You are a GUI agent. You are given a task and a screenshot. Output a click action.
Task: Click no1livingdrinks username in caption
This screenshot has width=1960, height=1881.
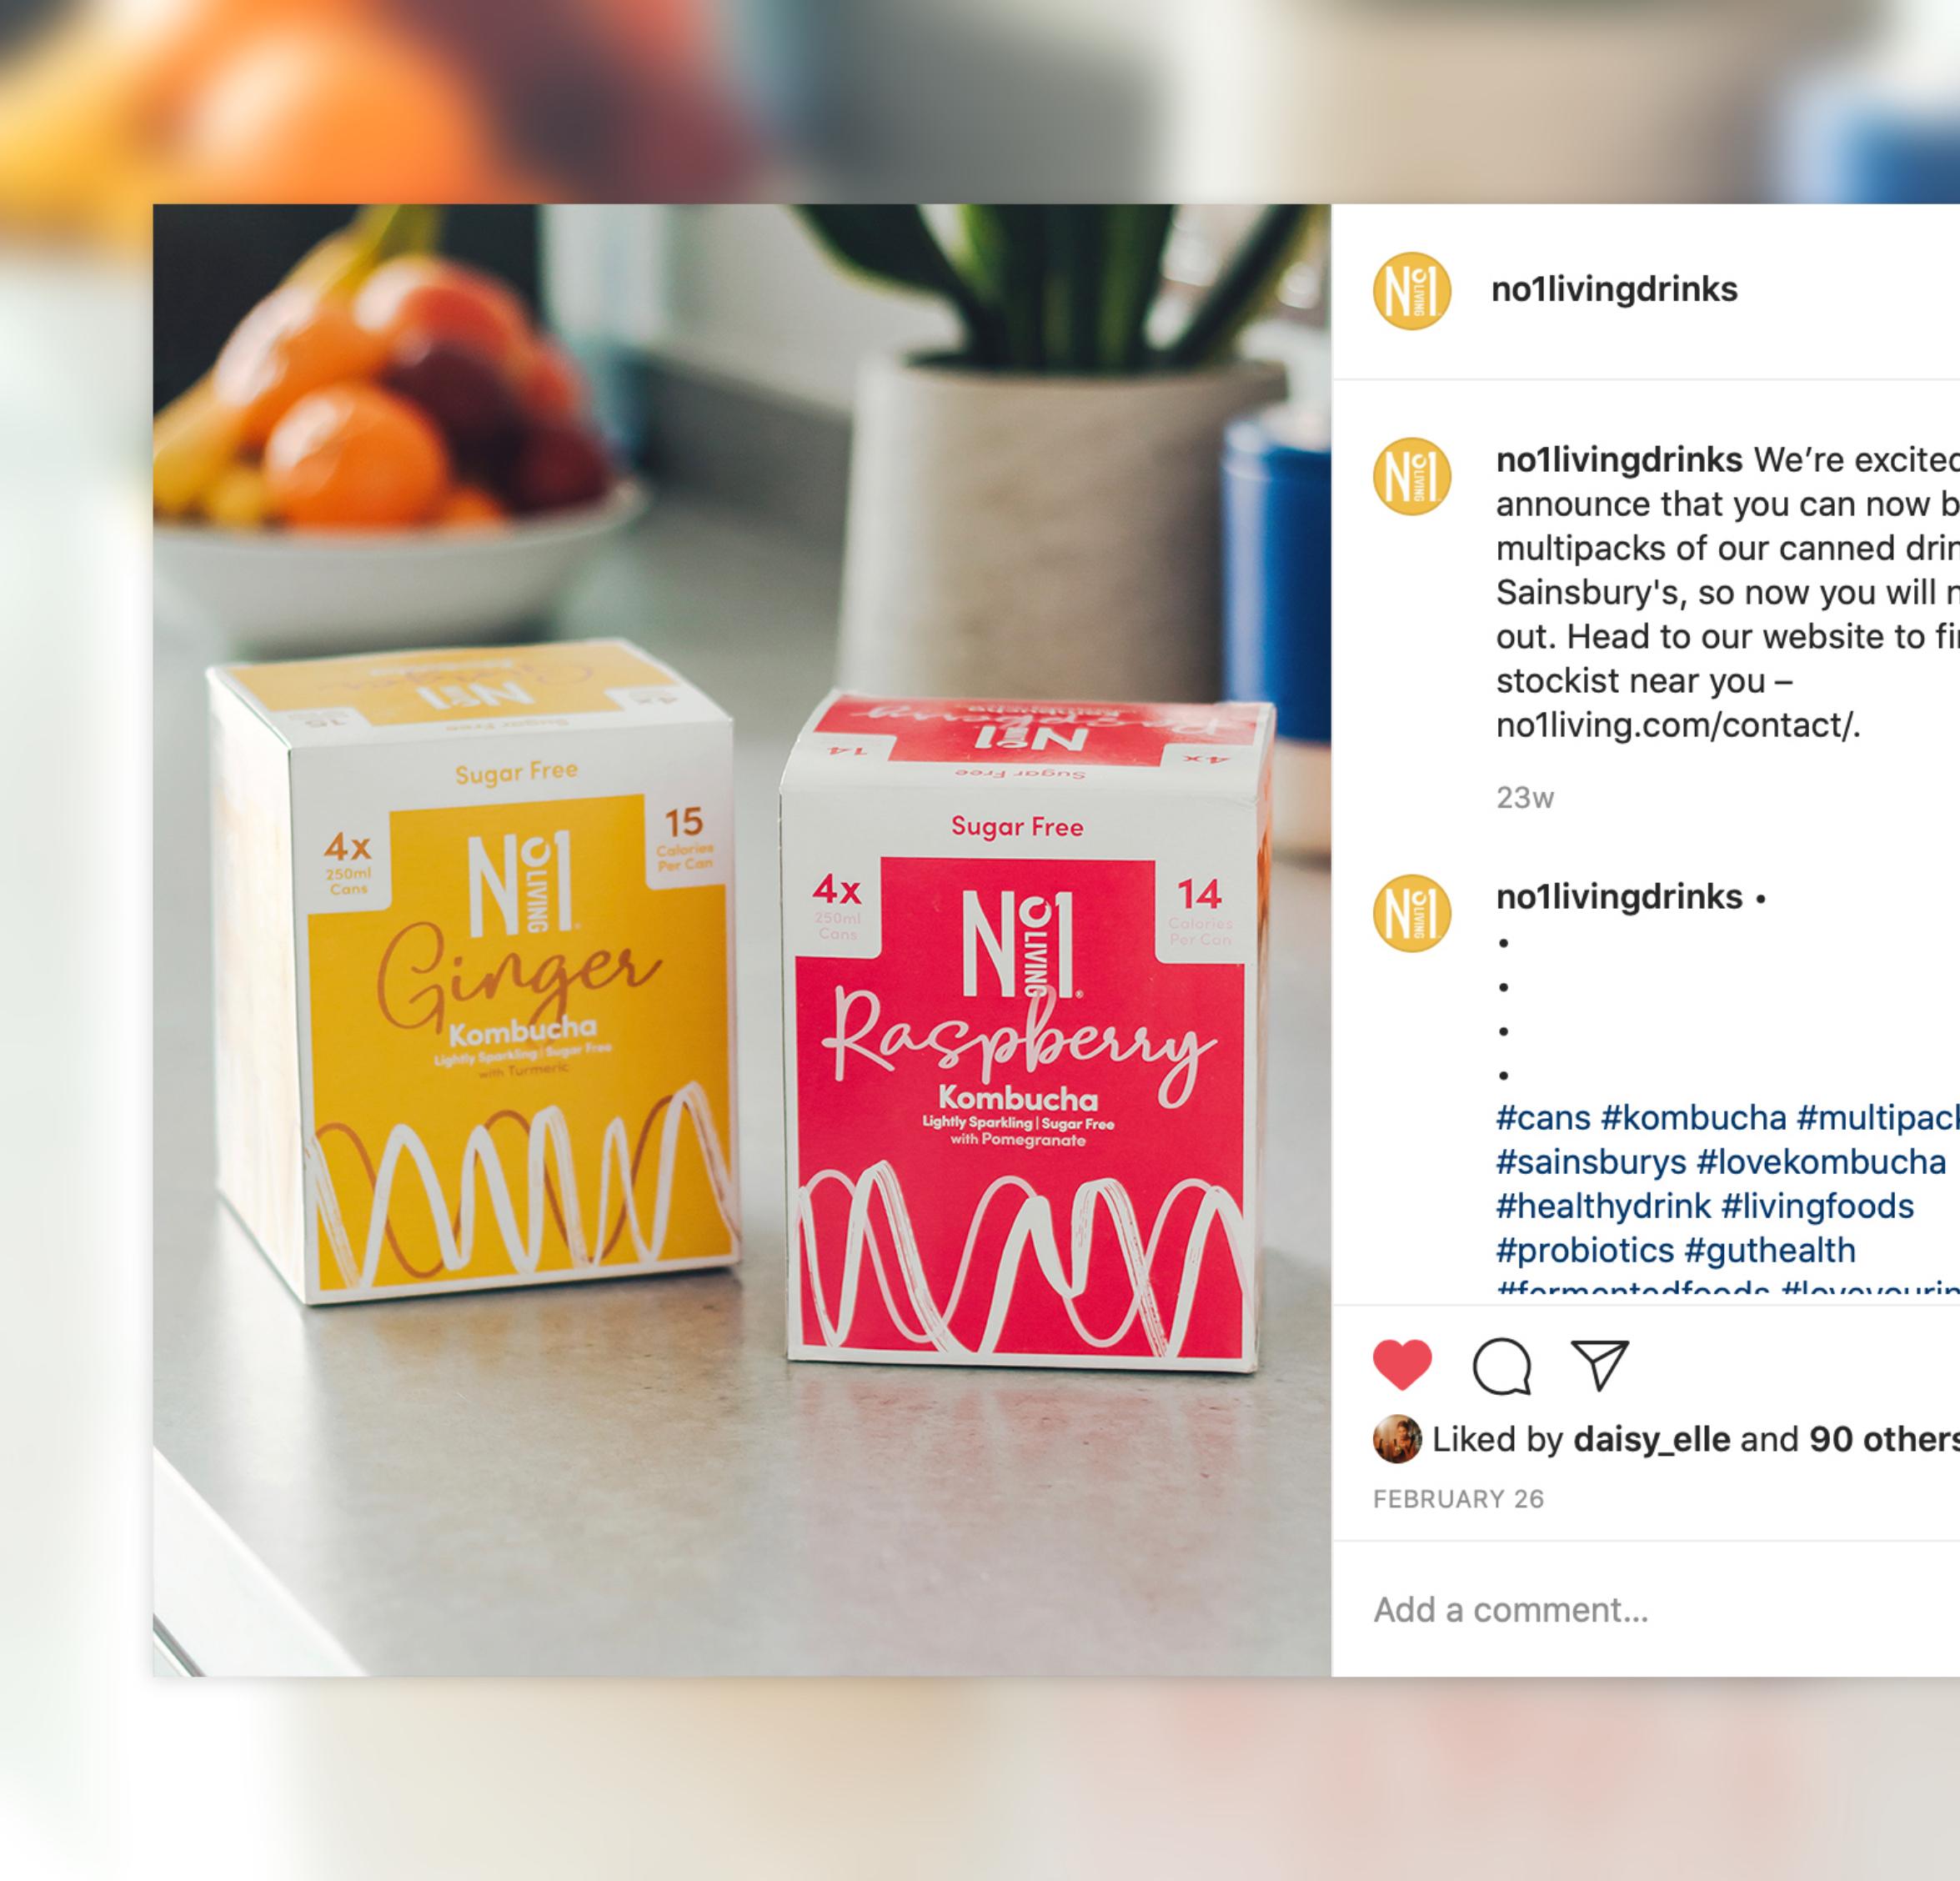click(1619, 460)
